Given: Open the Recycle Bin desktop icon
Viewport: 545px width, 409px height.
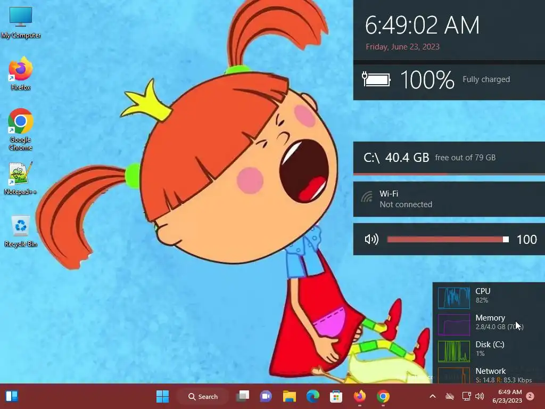Looking at the screenshot, I should pyautogui.click(x=21, y=231).
